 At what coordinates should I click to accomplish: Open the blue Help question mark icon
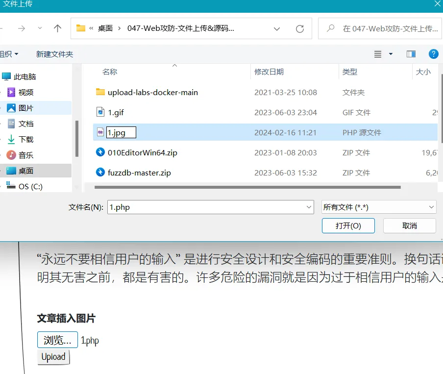(x=433, y=54)
